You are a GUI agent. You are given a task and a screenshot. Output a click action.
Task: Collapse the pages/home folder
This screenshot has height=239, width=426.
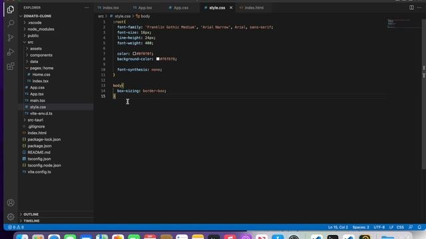tap(41, 68)
